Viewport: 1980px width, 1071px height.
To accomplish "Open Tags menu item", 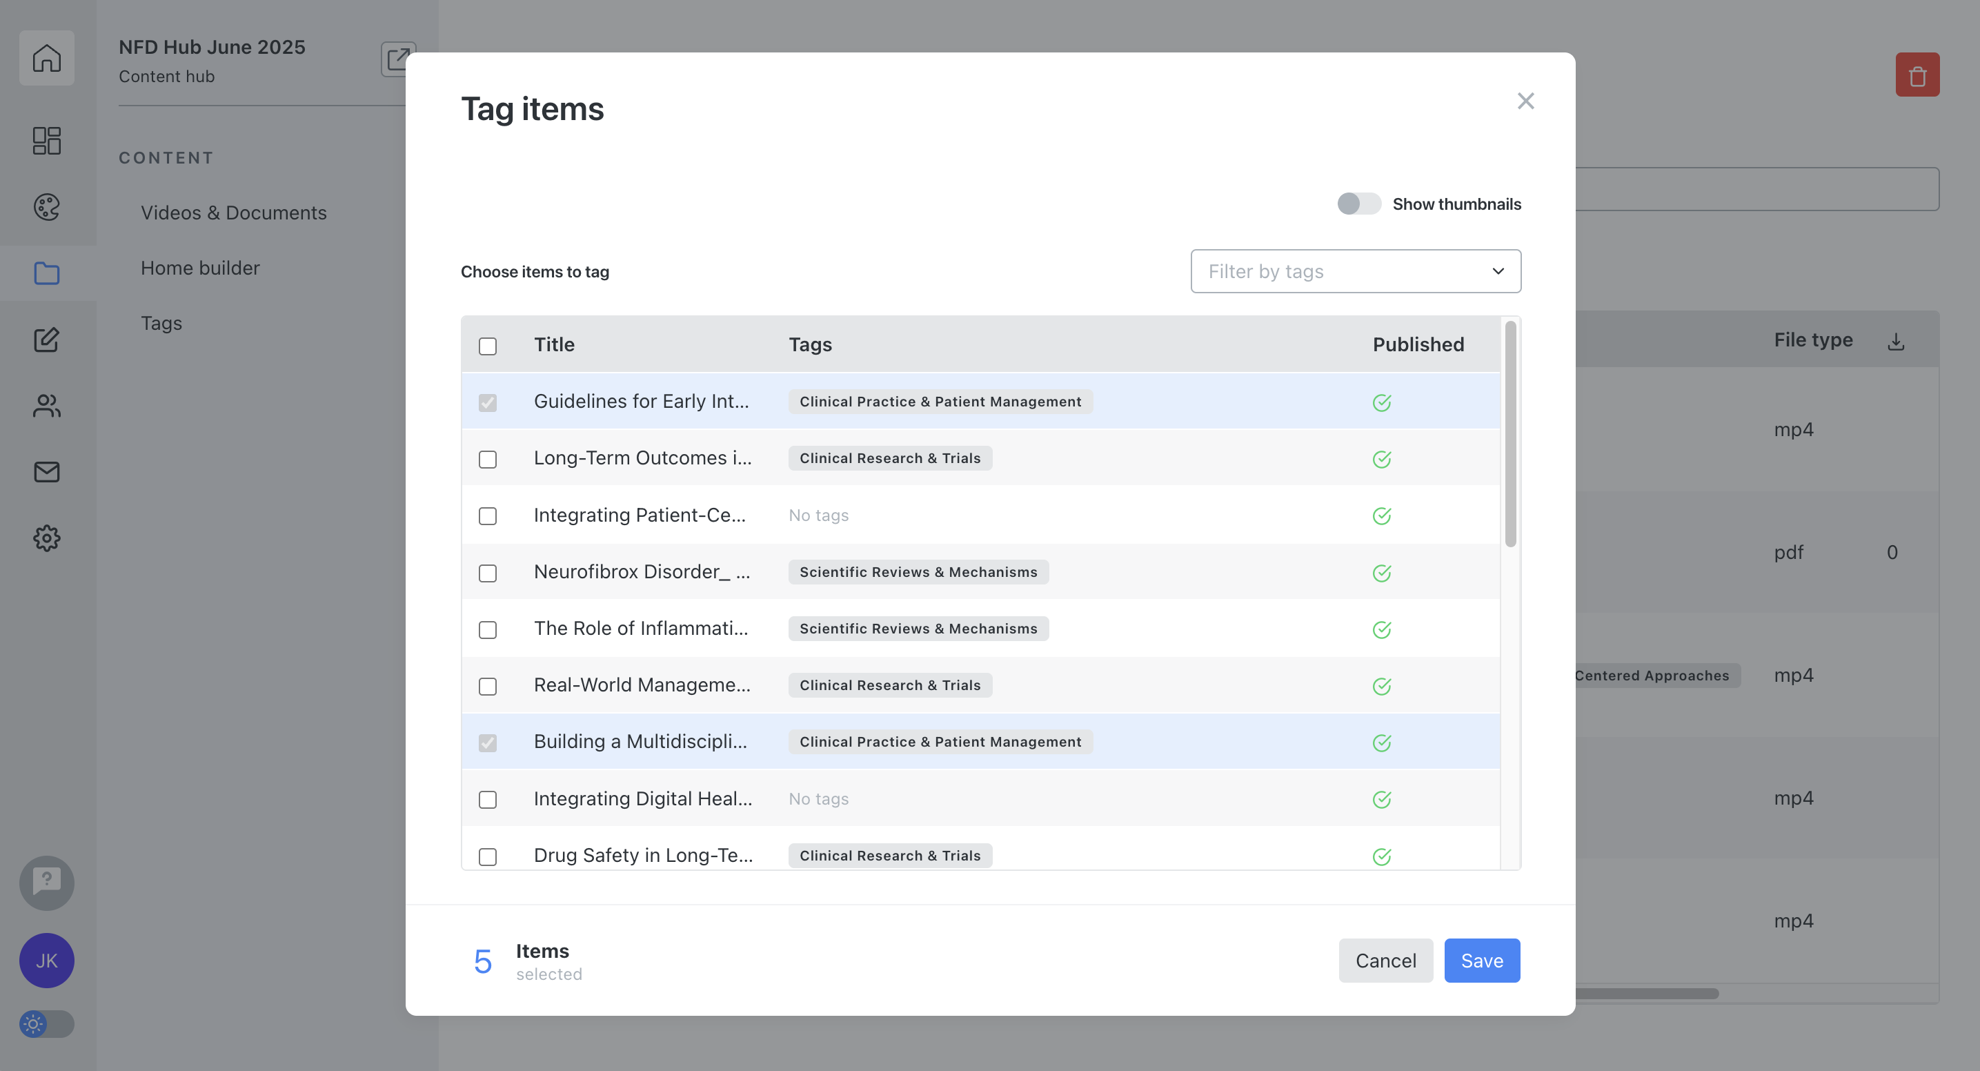I will coord(161,323).
